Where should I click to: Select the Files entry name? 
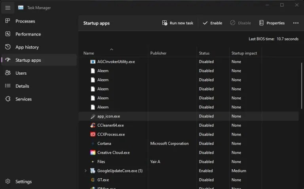click(x=101, y=162)
